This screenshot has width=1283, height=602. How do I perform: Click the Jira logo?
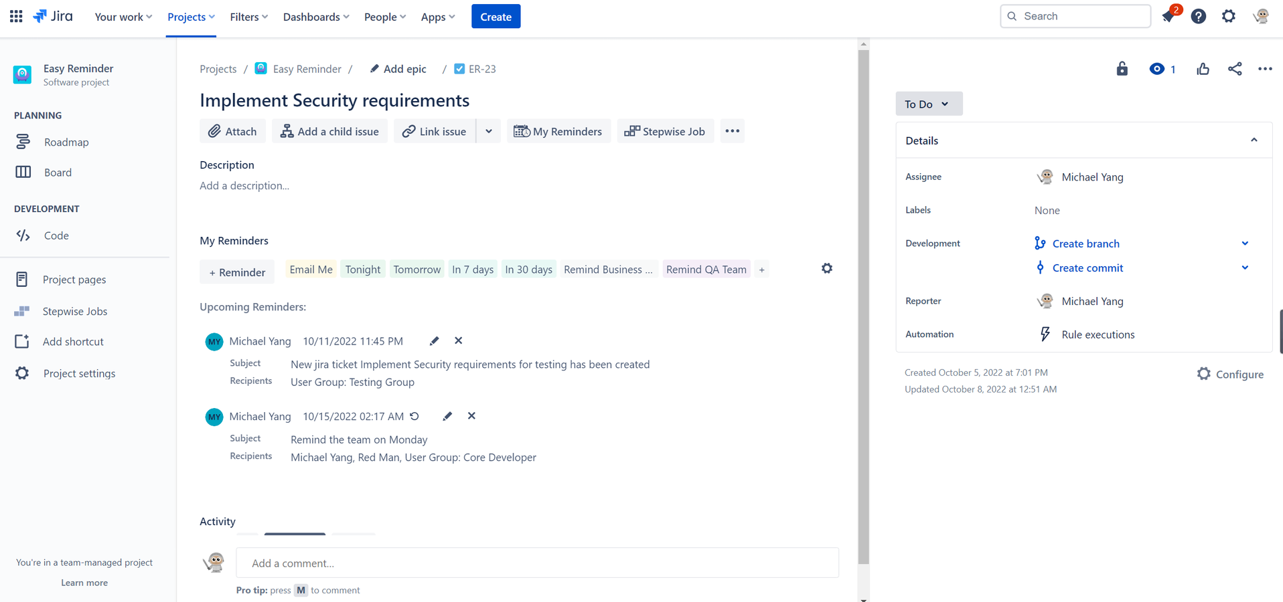coord(53,16)
